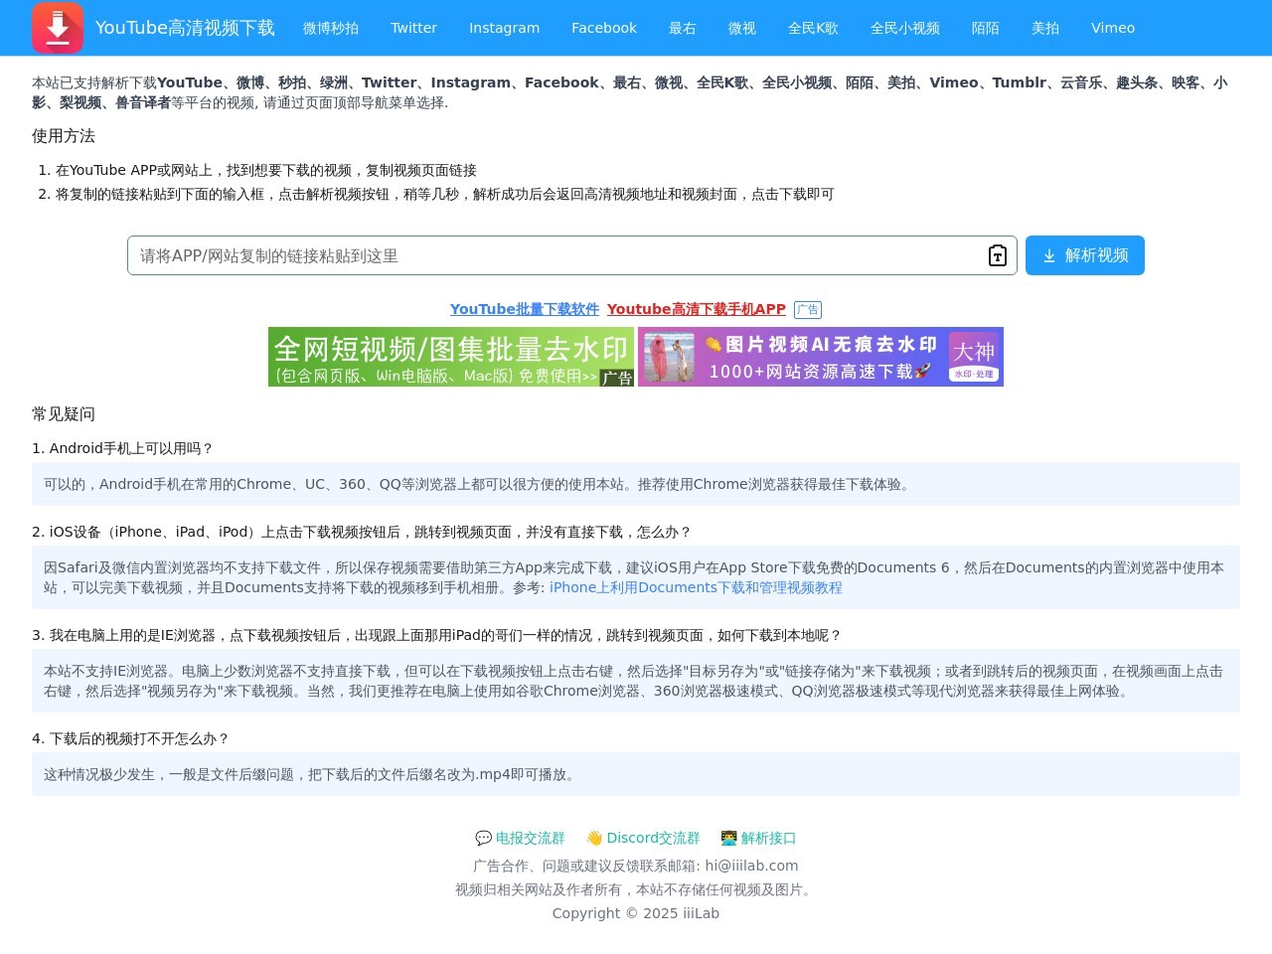Click the 使用方法 heading

coord(64,136)
